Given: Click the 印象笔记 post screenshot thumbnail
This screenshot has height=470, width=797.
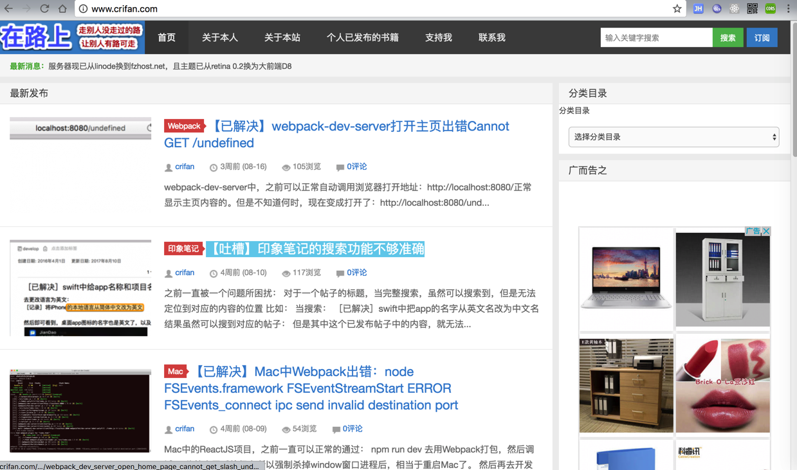Looking at the screenshot, I should click(x=80, y=288).
